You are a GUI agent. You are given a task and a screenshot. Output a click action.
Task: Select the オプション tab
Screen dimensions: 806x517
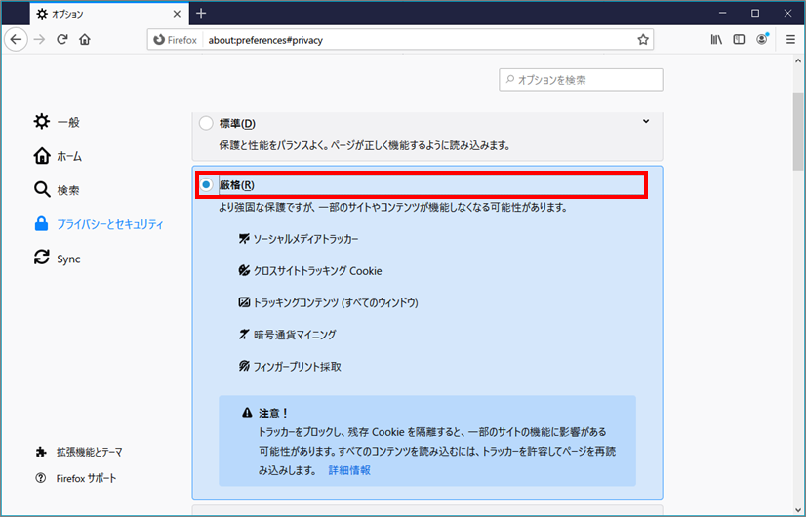[109, 14]
